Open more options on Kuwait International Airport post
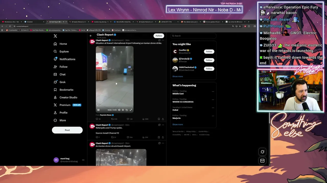The image size is (327, 183). (163, 40)
